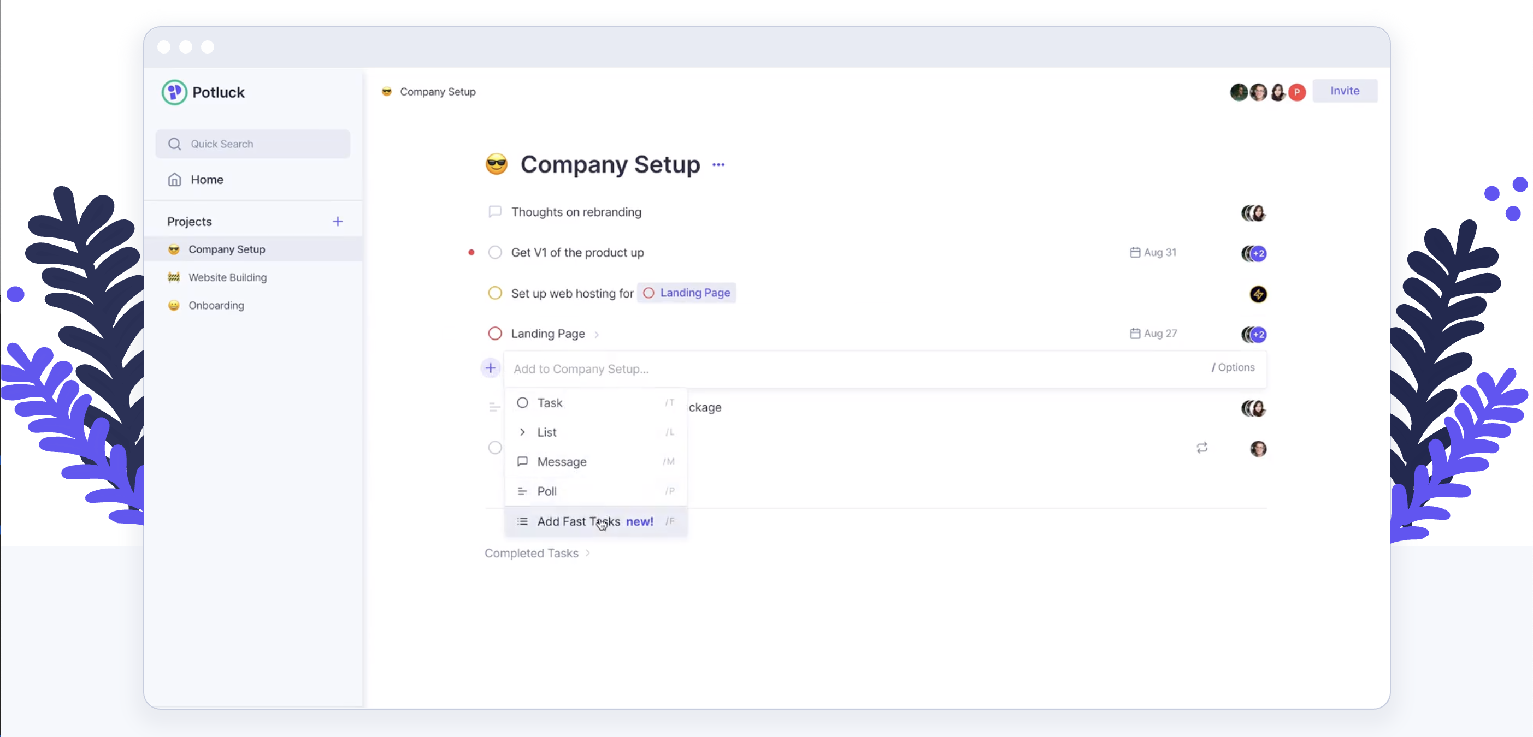Screen dimensions: 1533x737
Task: Open Company Setup project in sidebar
Action: [x=253, y=249]
